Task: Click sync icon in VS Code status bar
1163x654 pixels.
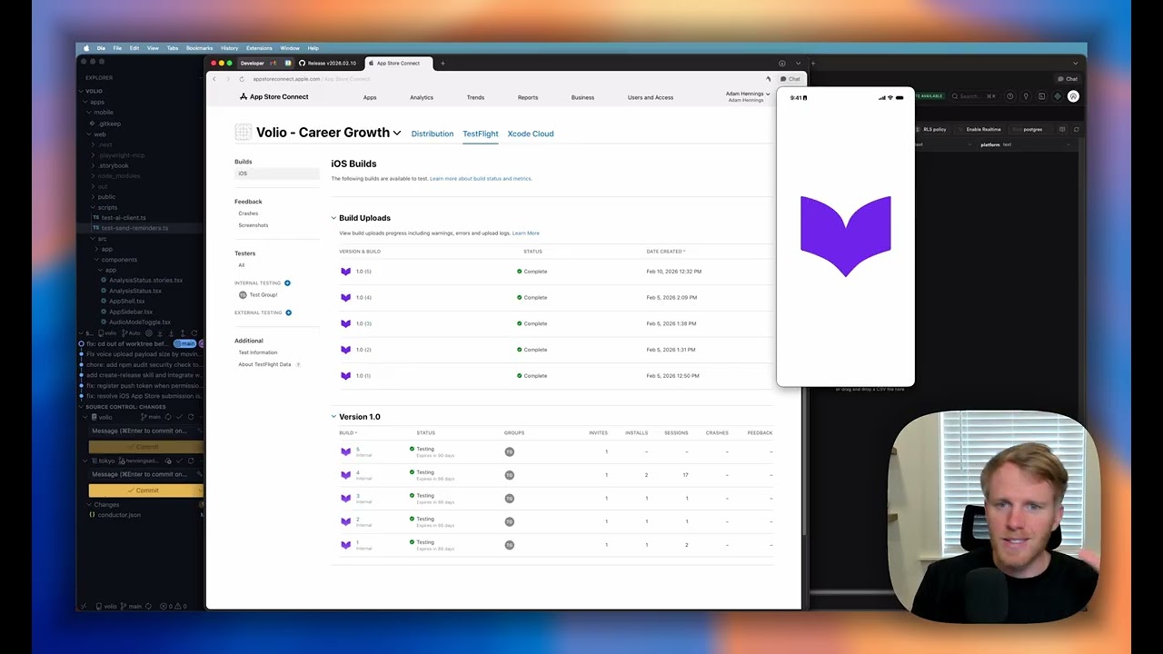Action: [x=147, y=606]
